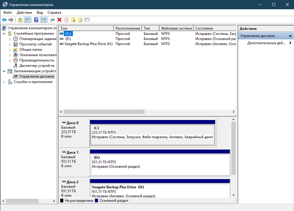Collapse the Служебные программы node arrow
Image resolution: width=294 pixels, height=211 pixels.
pos(4,33)
